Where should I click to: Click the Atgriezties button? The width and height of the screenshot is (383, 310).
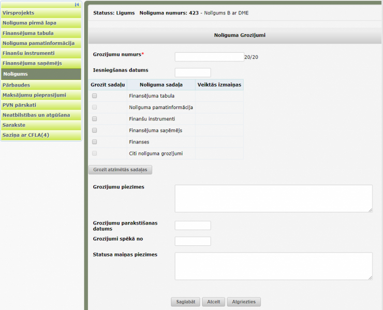point(244,302)
